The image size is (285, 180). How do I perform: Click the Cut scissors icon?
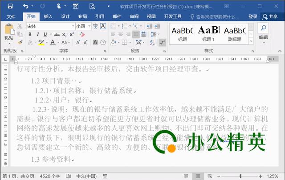pyautogui.click(x=20, y=26)
